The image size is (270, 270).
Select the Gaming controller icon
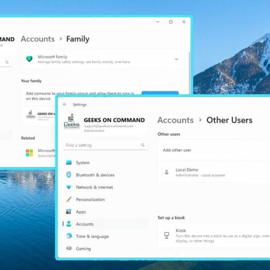pyautogui.click(x=69, y=248)
